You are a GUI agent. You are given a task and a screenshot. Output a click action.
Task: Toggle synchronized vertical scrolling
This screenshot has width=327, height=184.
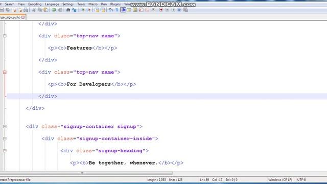(x=97, y=10)
